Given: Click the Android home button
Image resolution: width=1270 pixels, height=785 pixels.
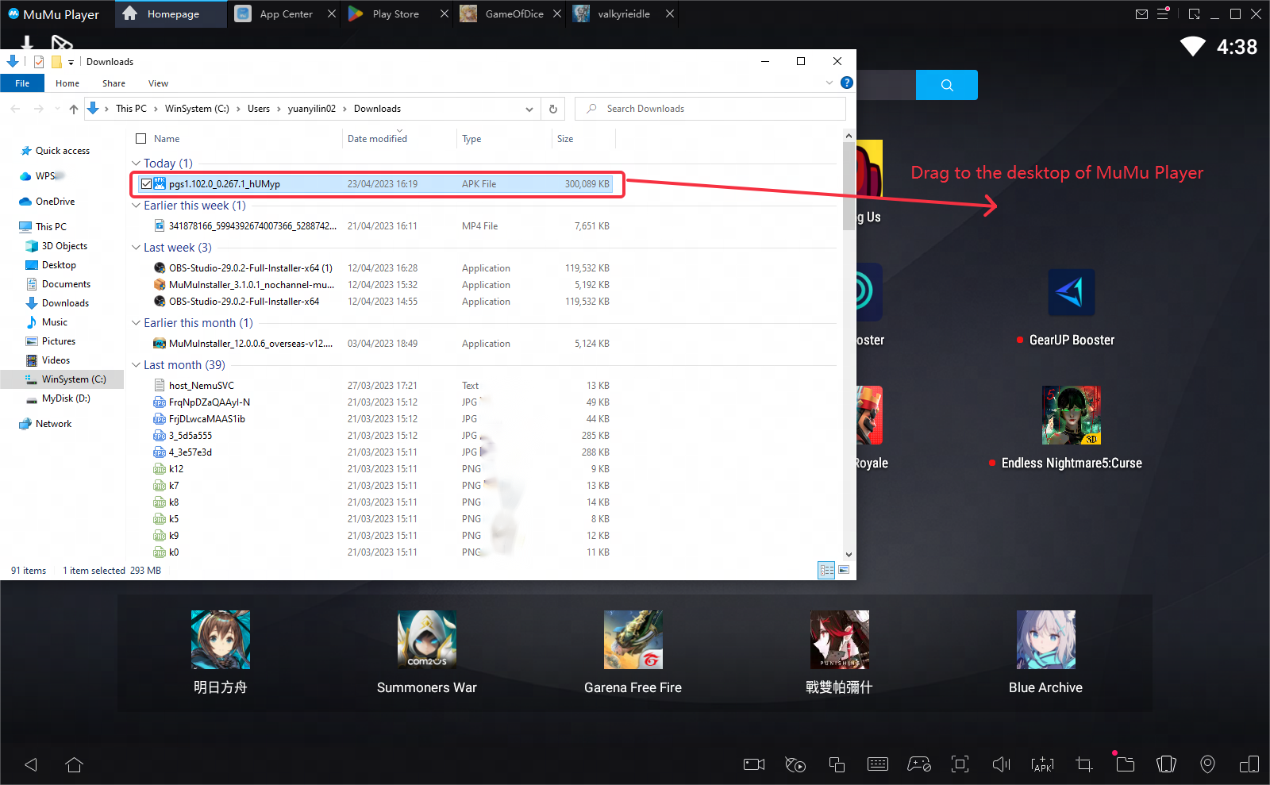Looking at the screenshot, I should [74, 764].
